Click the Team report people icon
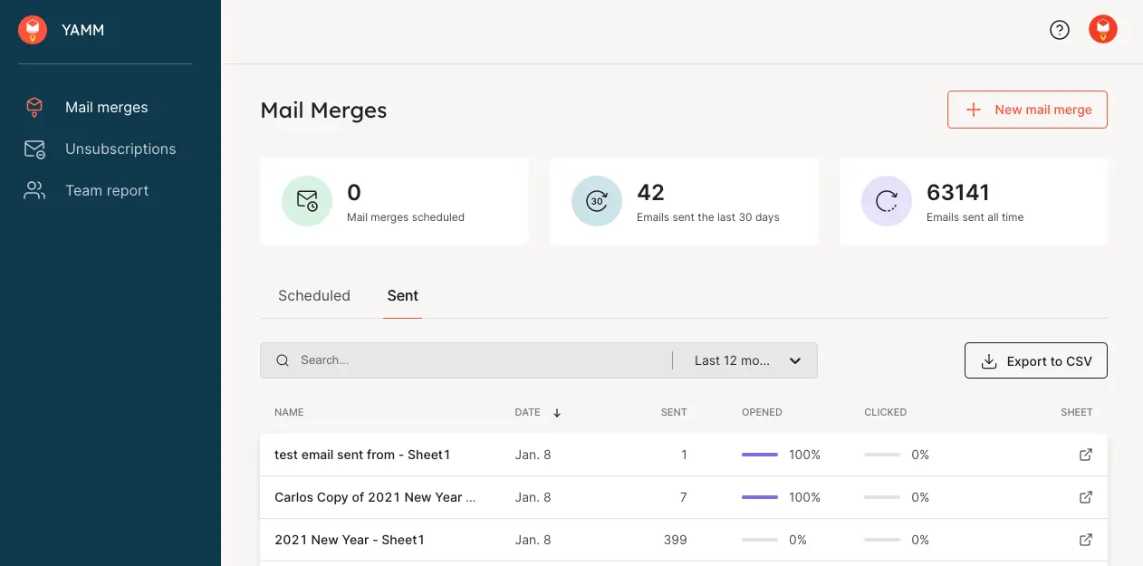 click(x=34, y=191)
